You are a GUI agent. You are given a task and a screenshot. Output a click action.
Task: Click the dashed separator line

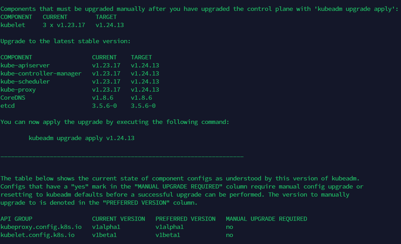click(x=121, y=156)
